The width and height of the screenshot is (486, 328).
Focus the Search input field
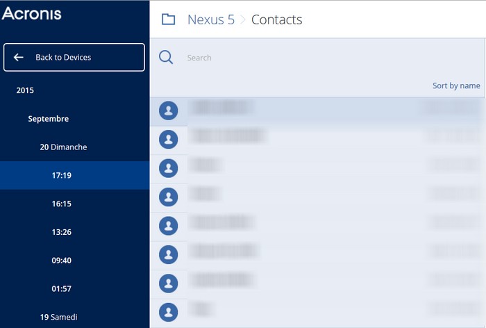point(312,58)
